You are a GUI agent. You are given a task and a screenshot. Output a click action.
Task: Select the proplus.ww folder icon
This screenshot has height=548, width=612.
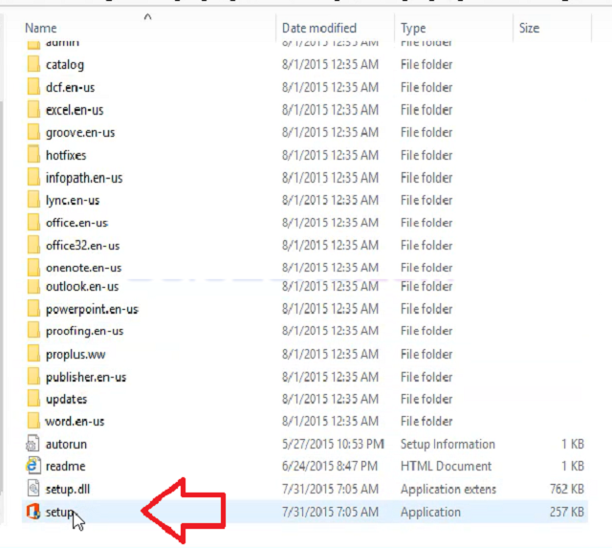coord(33,354)
